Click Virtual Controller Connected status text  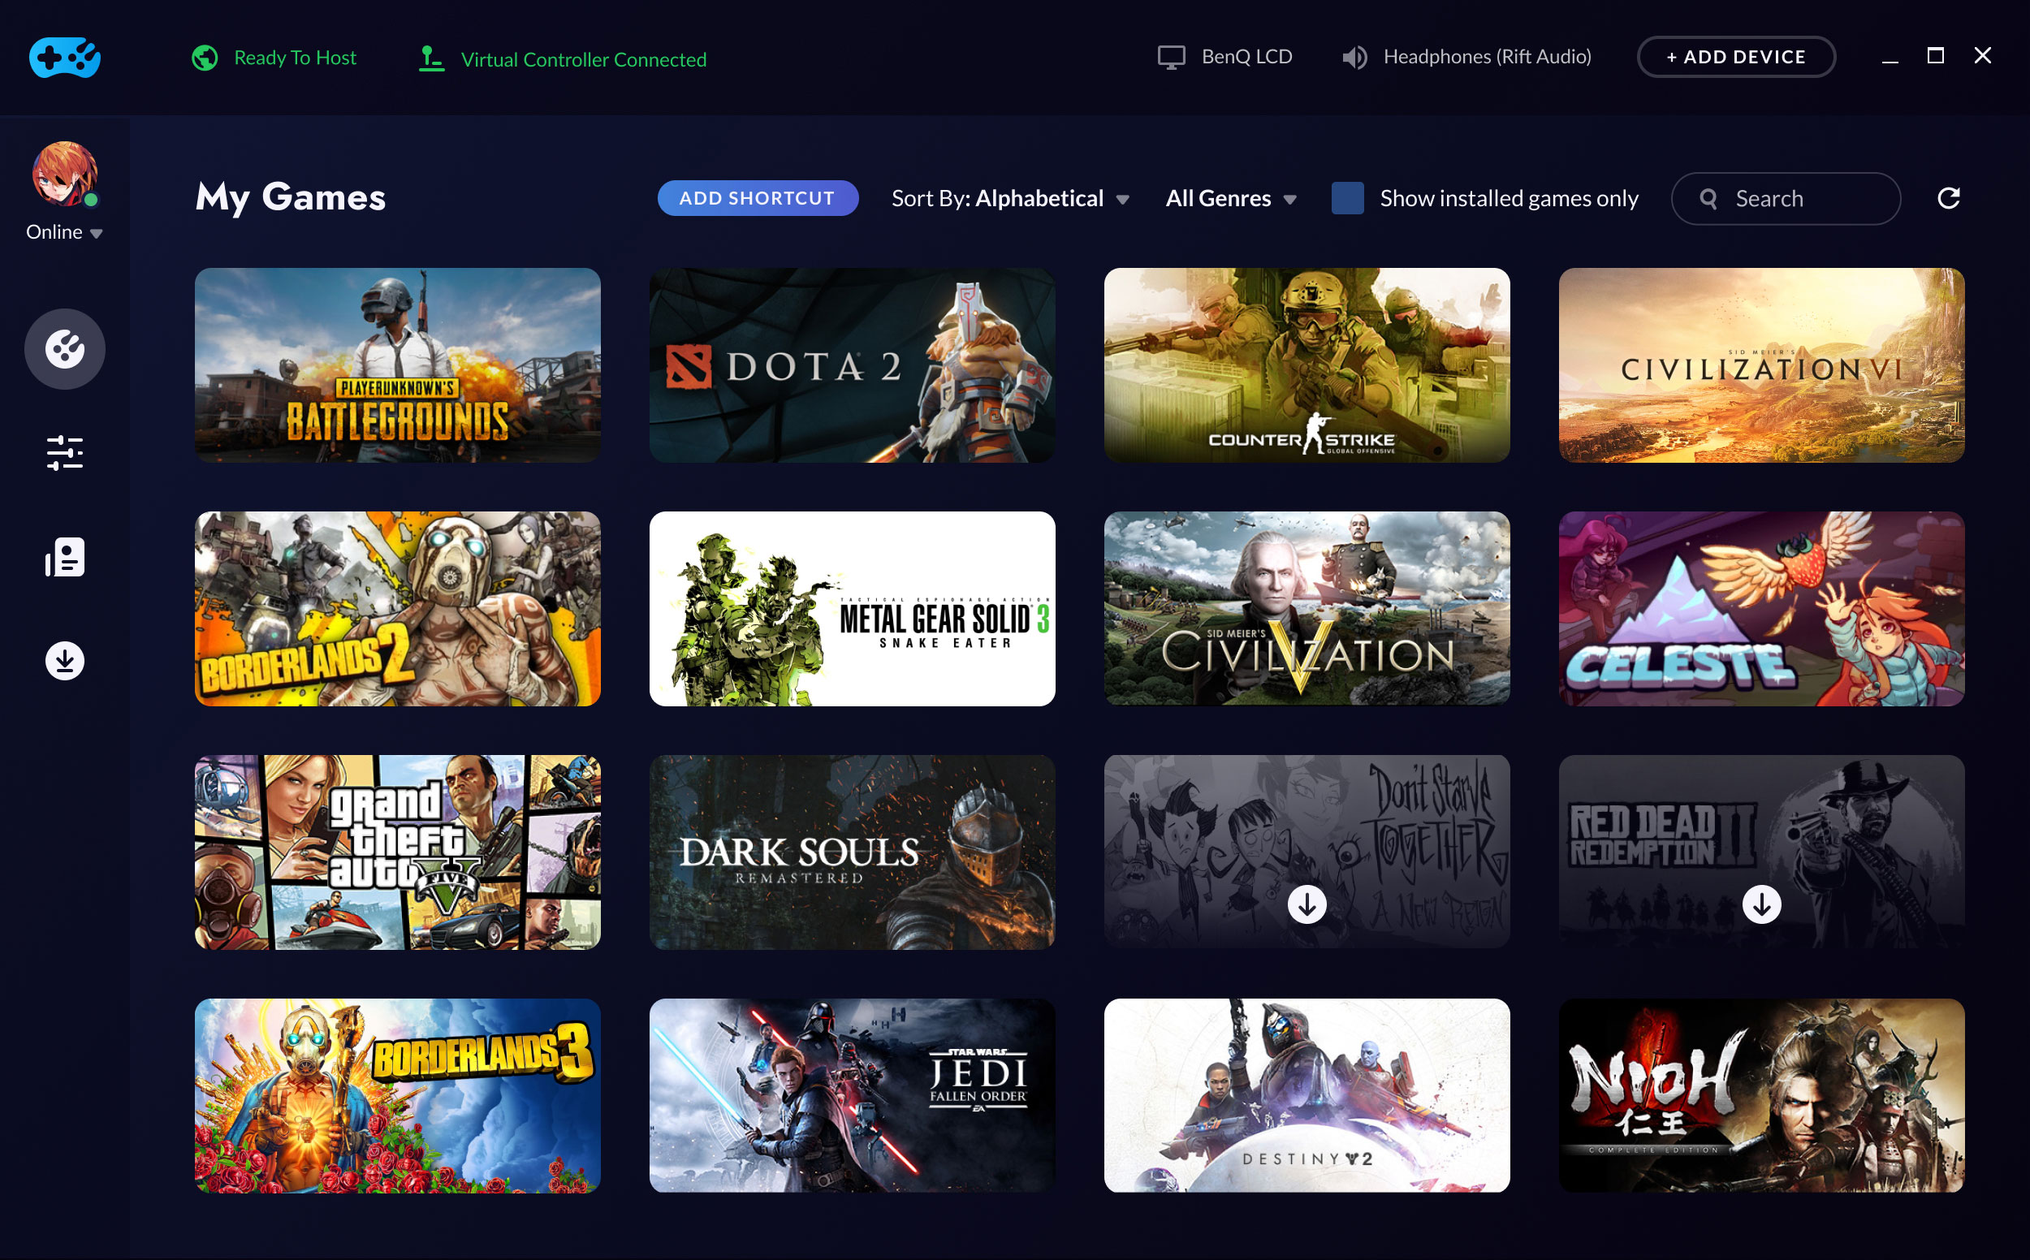[583, 59]
